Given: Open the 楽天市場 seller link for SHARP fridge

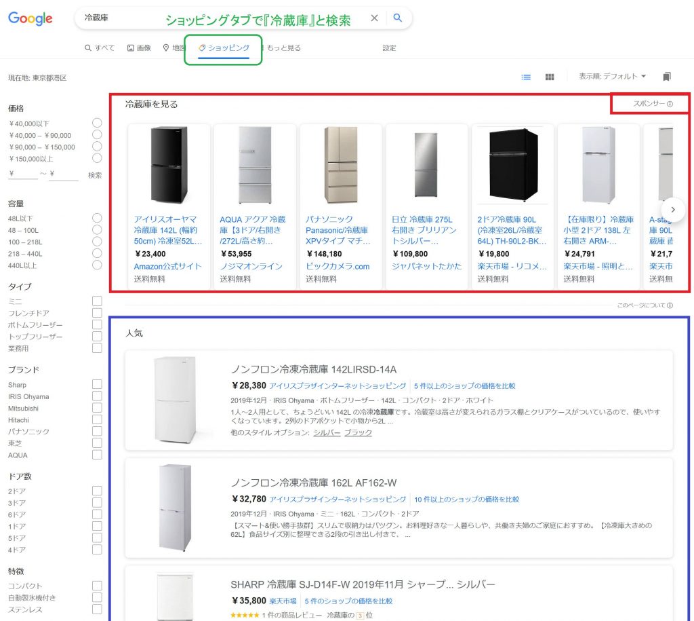Looking at the screenshot, I should pos(283,601).
